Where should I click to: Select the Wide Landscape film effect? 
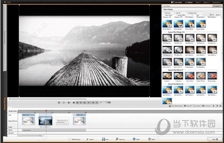pyautogui.click(x=212, y=77)
